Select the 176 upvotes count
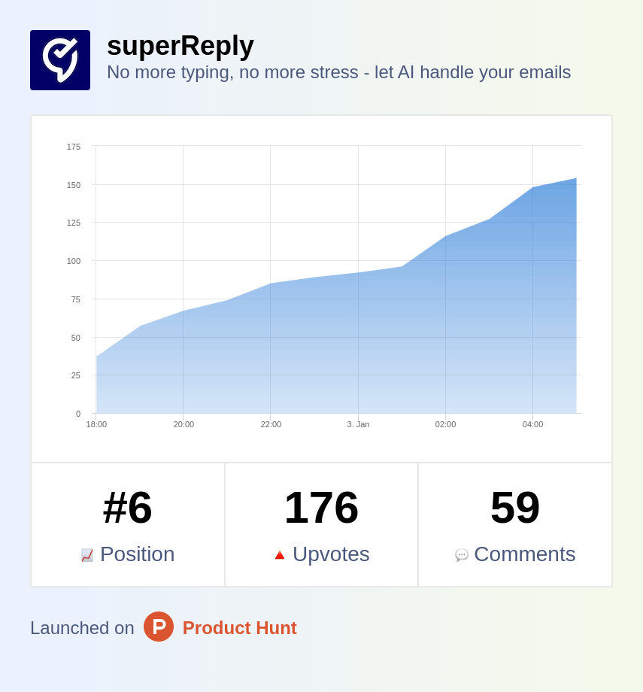The width and height of the screenshot is (643, 692). click(x=321, y=508)
